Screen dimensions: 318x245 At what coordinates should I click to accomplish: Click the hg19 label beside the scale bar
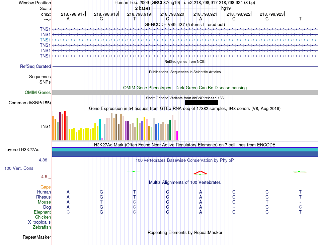[226, 8]
